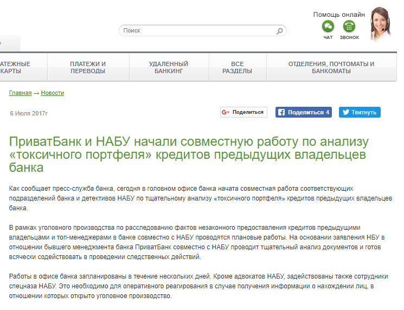The height and width of the screenshot is (310, 404).
Task: Share the article on Facebook
Action: 304,112
